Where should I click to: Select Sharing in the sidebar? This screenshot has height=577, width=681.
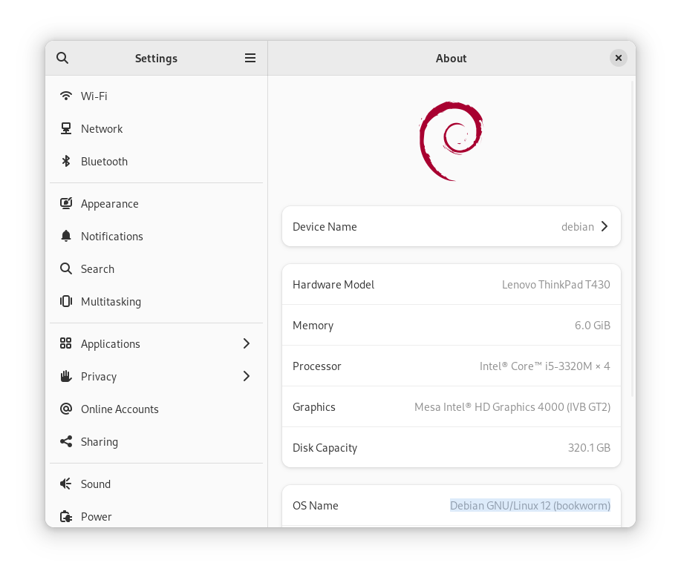coord(157,441)
